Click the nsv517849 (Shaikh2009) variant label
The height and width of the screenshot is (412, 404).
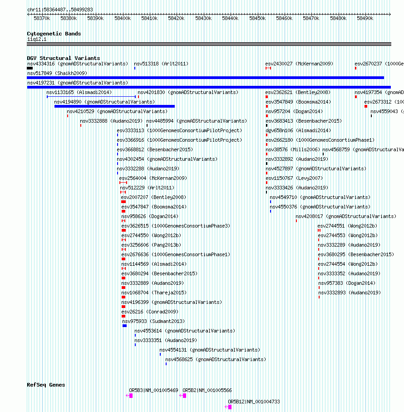[57, 73]
